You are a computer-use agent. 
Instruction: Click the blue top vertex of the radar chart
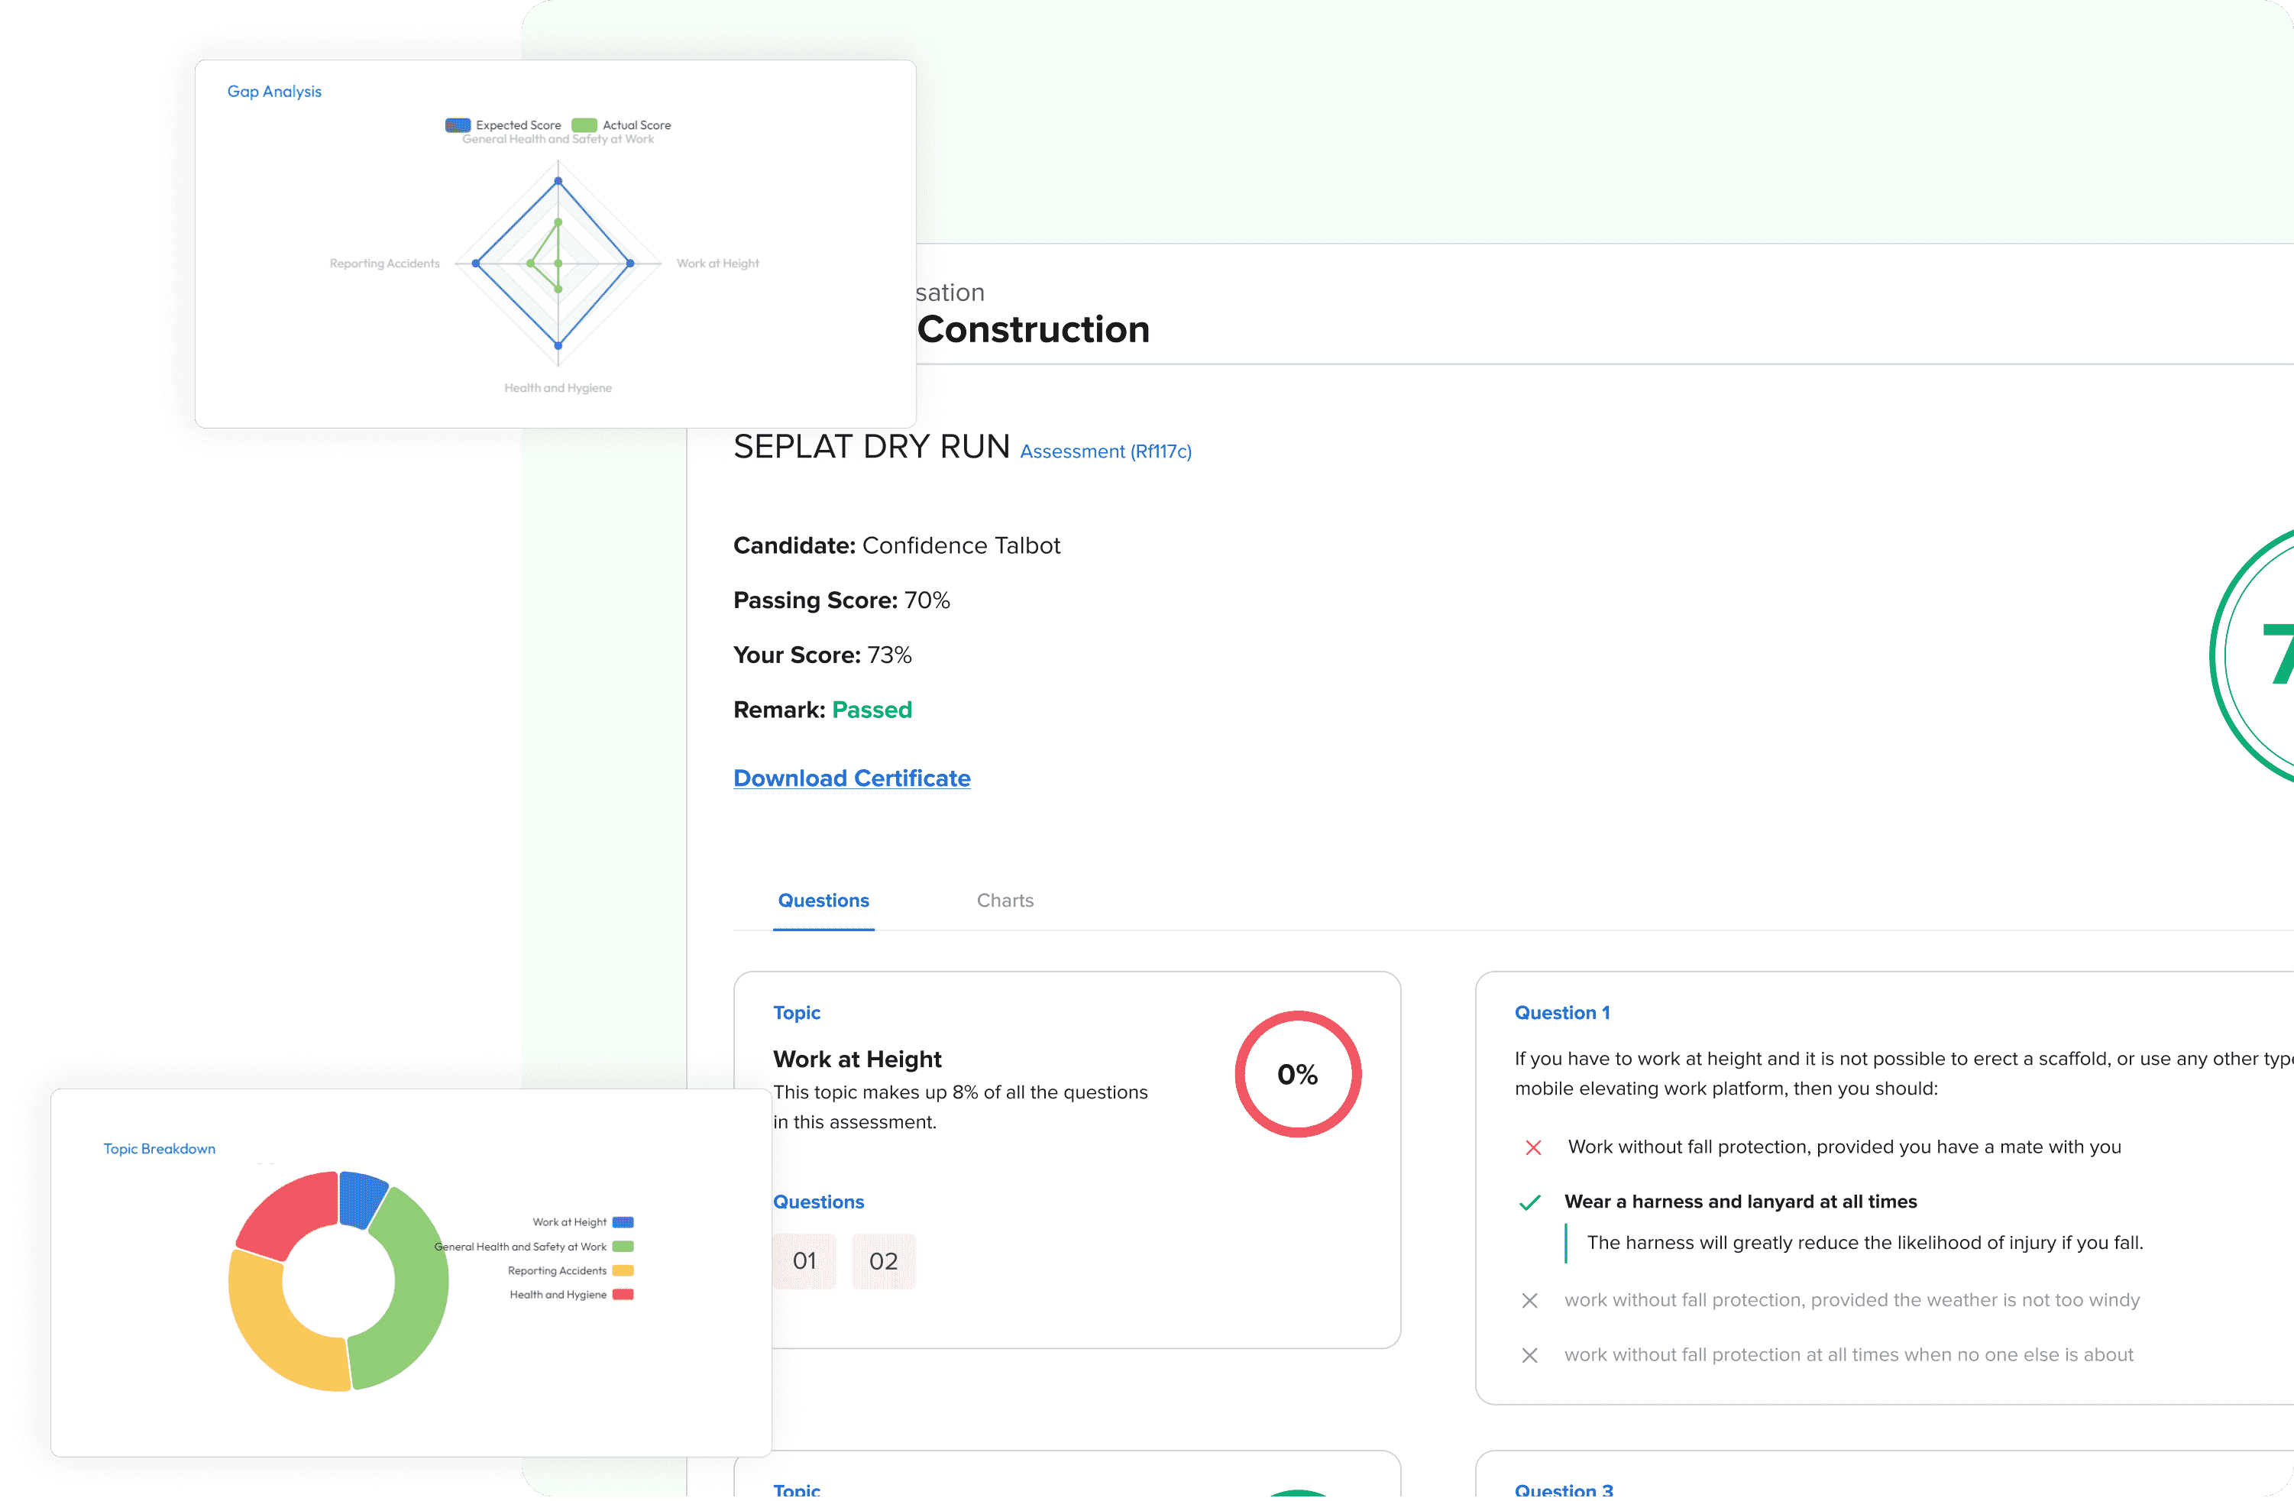pos(558,181)
